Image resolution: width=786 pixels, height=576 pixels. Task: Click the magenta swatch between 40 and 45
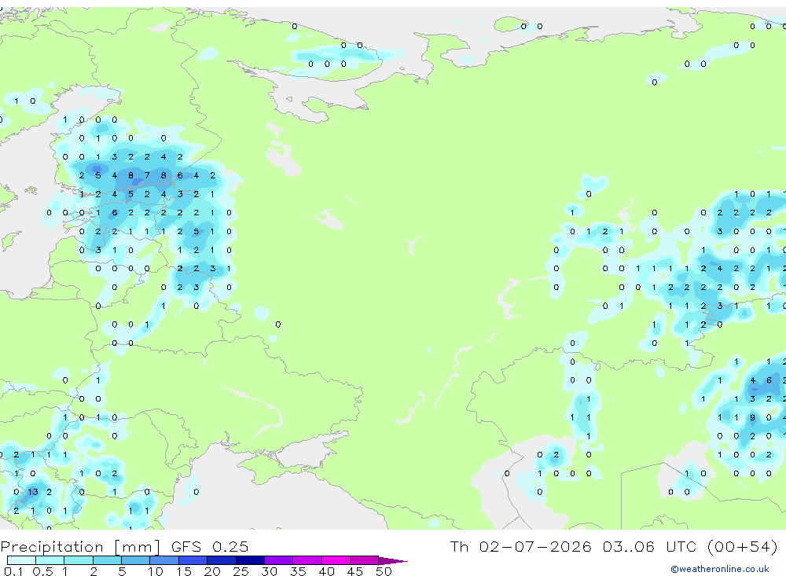(x=336, y=560)
